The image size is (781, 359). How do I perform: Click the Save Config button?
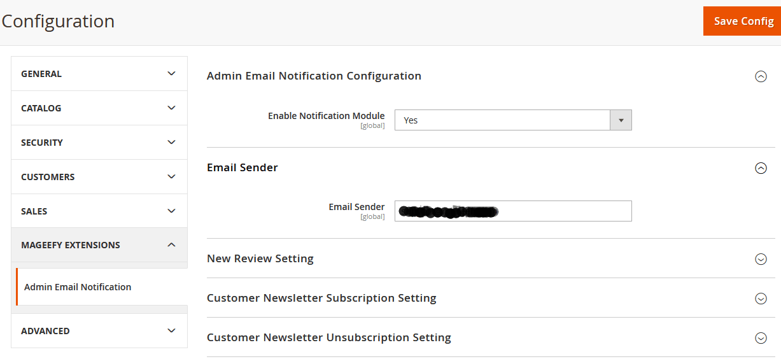[743, 22]
